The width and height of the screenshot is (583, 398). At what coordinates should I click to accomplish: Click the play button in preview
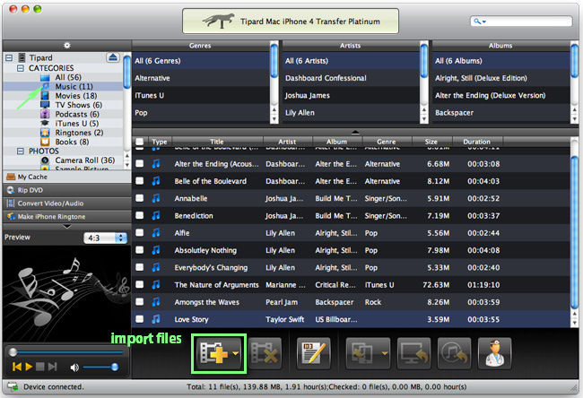tap(29, 367)
